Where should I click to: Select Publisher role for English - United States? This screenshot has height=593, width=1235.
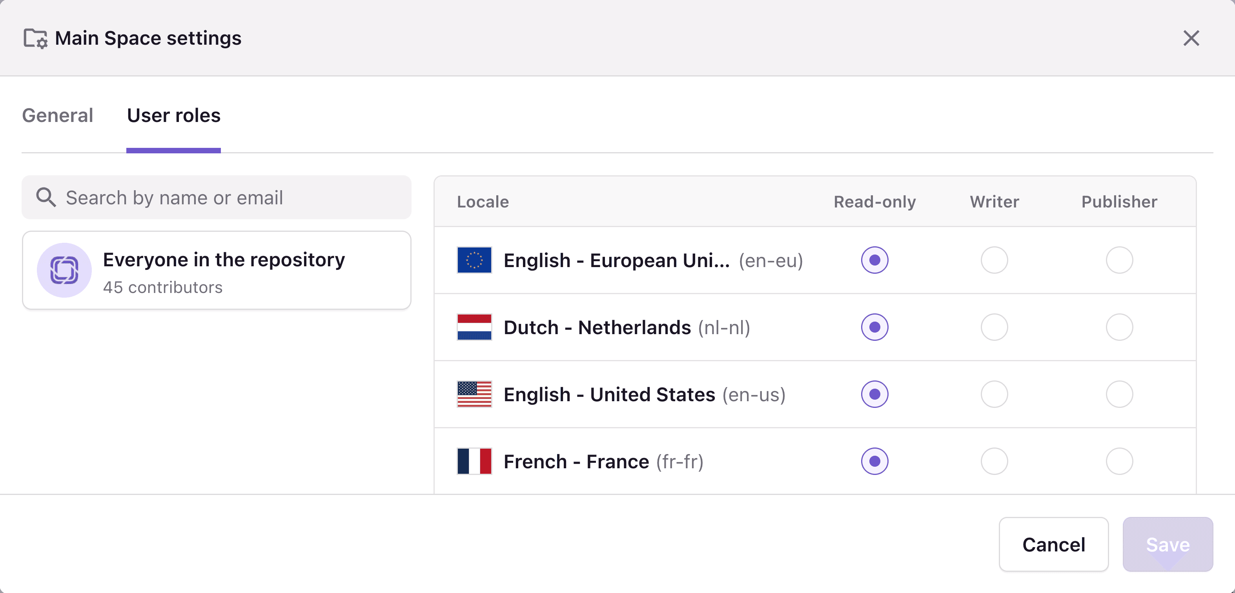(1119, 395)
